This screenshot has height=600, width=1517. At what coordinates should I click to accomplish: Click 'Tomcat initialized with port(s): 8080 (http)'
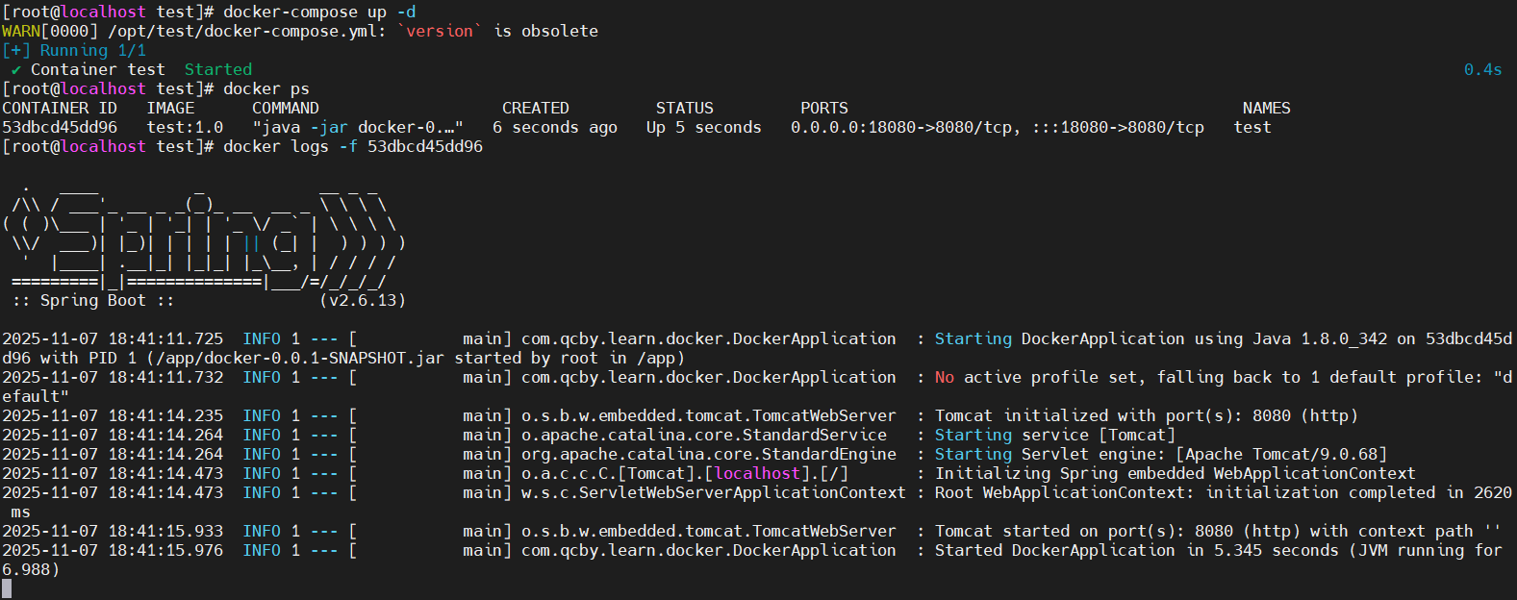tap(1147, 415)
